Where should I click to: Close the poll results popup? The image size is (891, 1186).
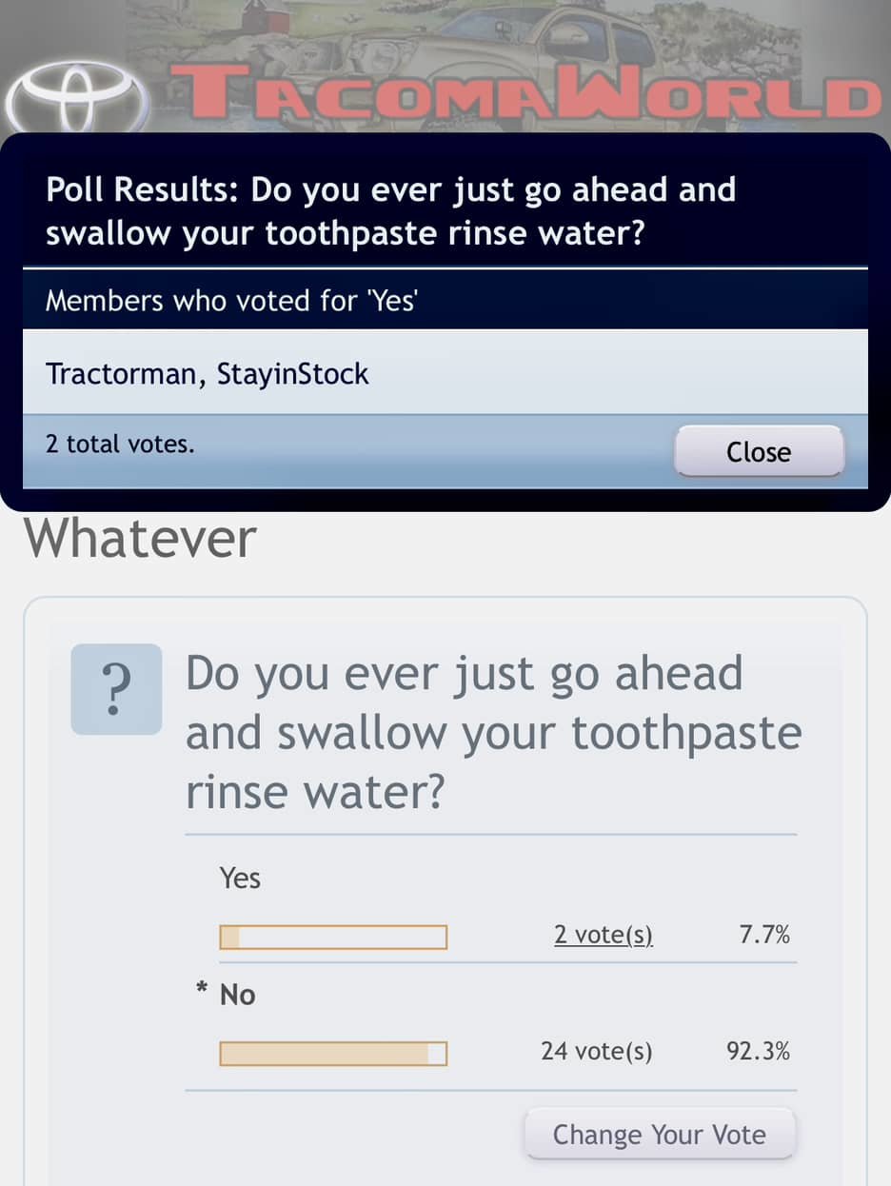point(759,451)
